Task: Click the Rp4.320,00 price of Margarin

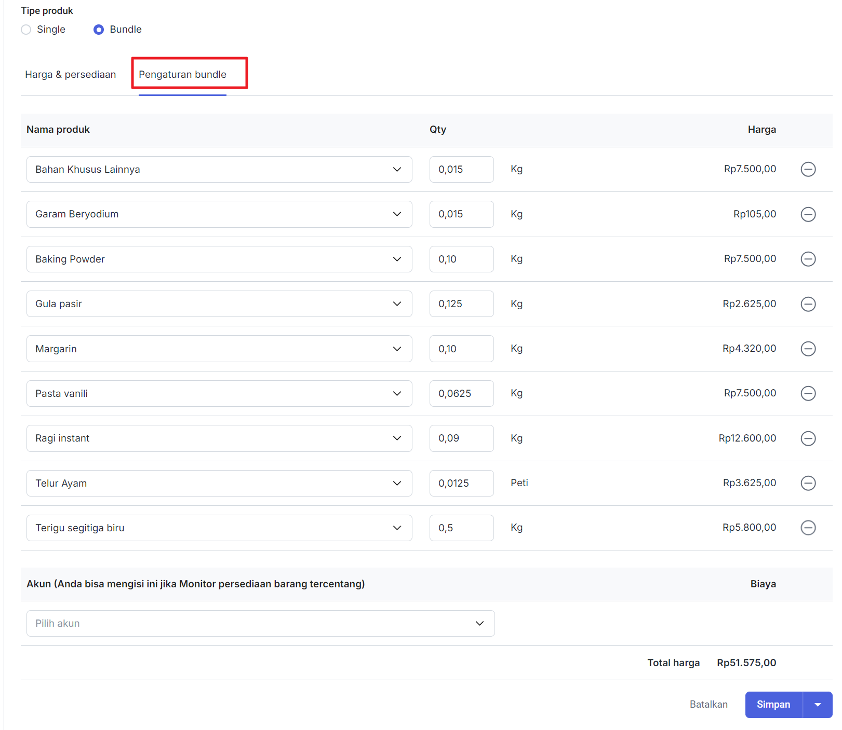Action: click(x=750, y=348)
